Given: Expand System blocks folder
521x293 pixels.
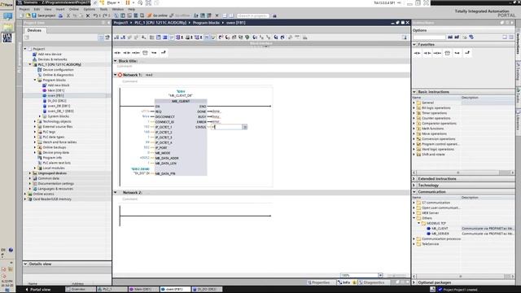Looking at the screenshot, I should pos(40,116).
